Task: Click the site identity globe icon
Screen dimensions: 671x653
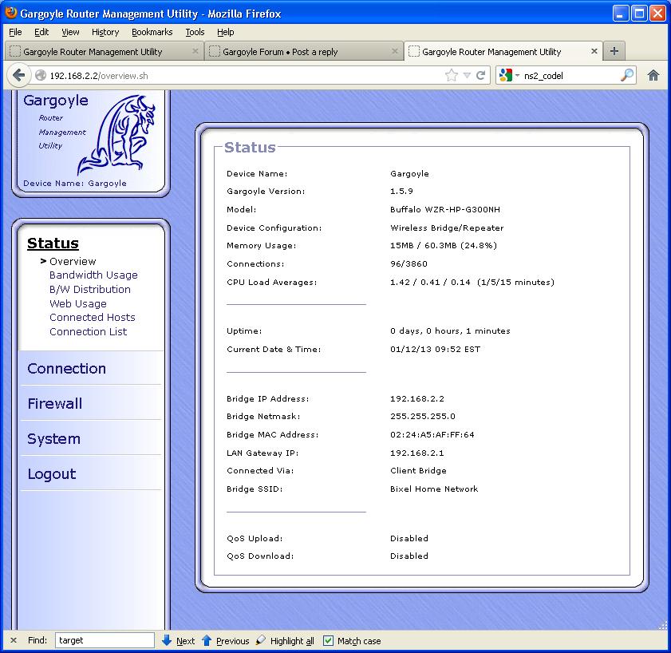Action: coord(41,76)
